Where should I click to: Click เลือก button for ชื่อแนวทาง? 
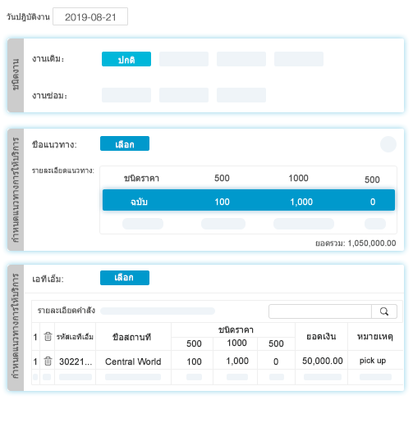(x=125, y=143)
